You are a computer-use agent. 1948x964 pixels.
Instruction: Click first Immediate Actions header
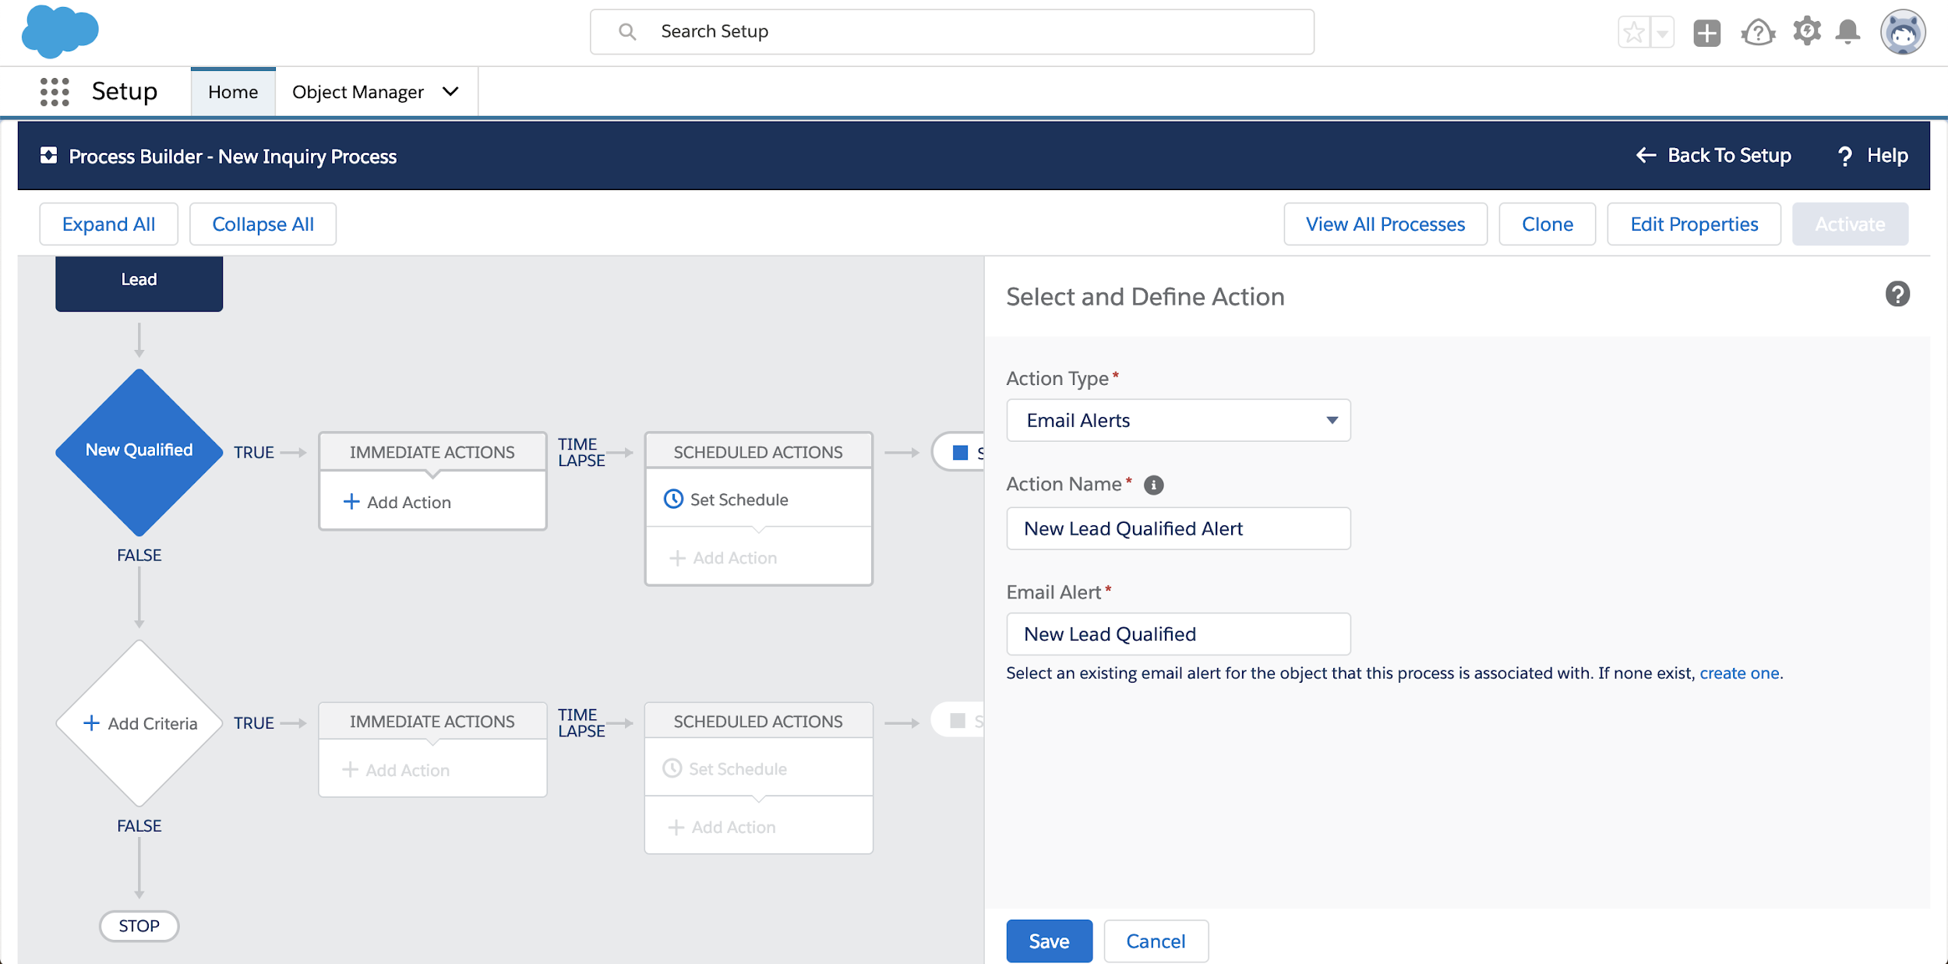(432, 452)
